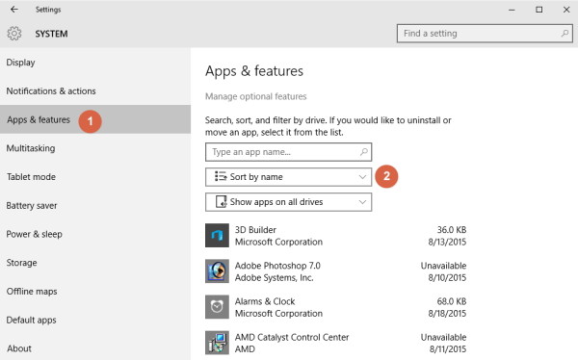Click the System settings gear icon
The width and height of the screenshot is (578, 360).
(14, 34)
